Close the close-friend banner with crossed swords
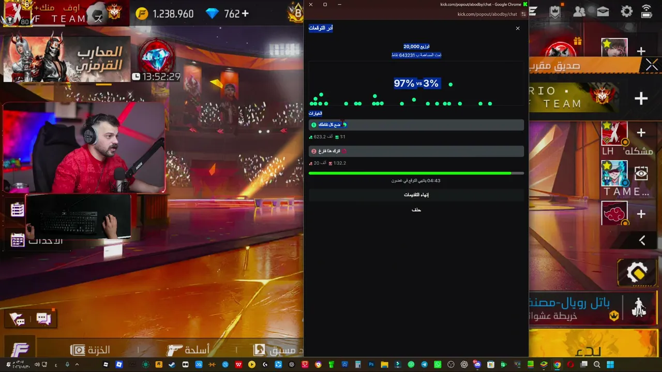The width and height of the screenshot is (662, 372). 651,65
